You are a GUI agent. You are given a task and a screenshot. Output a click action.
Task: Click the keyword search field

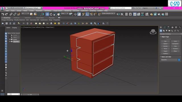tap(121, 8)
